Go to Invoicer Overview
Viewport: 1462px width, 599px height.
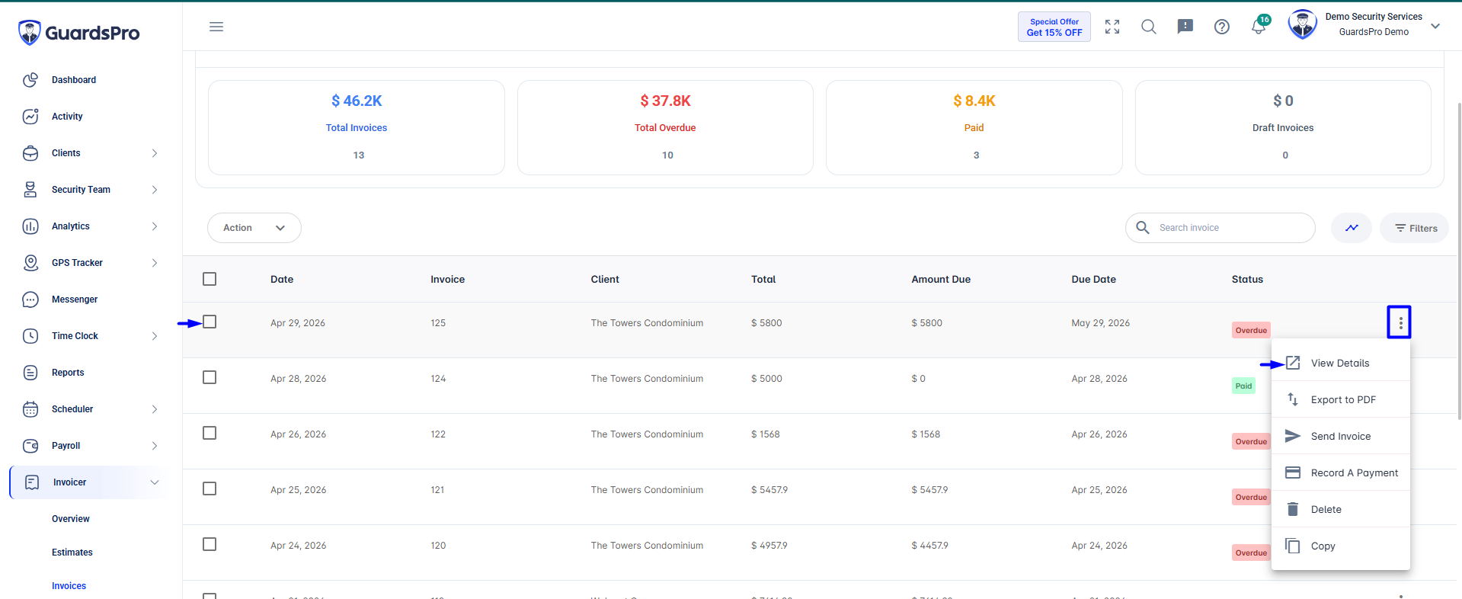71,519
